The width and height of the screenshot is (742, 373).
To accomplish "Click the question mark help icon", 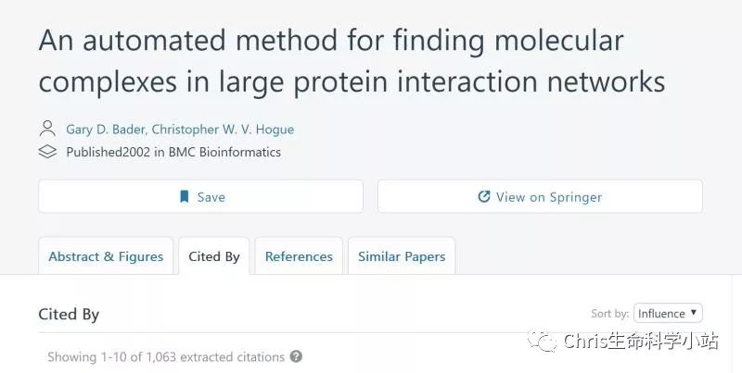I will click(296, 356).
